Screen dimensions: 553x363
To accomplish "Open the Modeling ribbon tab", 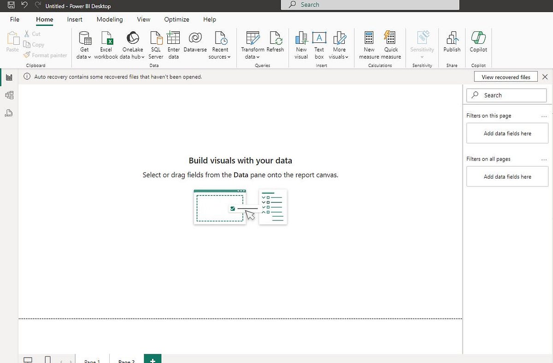I will [x=110, y=19].
